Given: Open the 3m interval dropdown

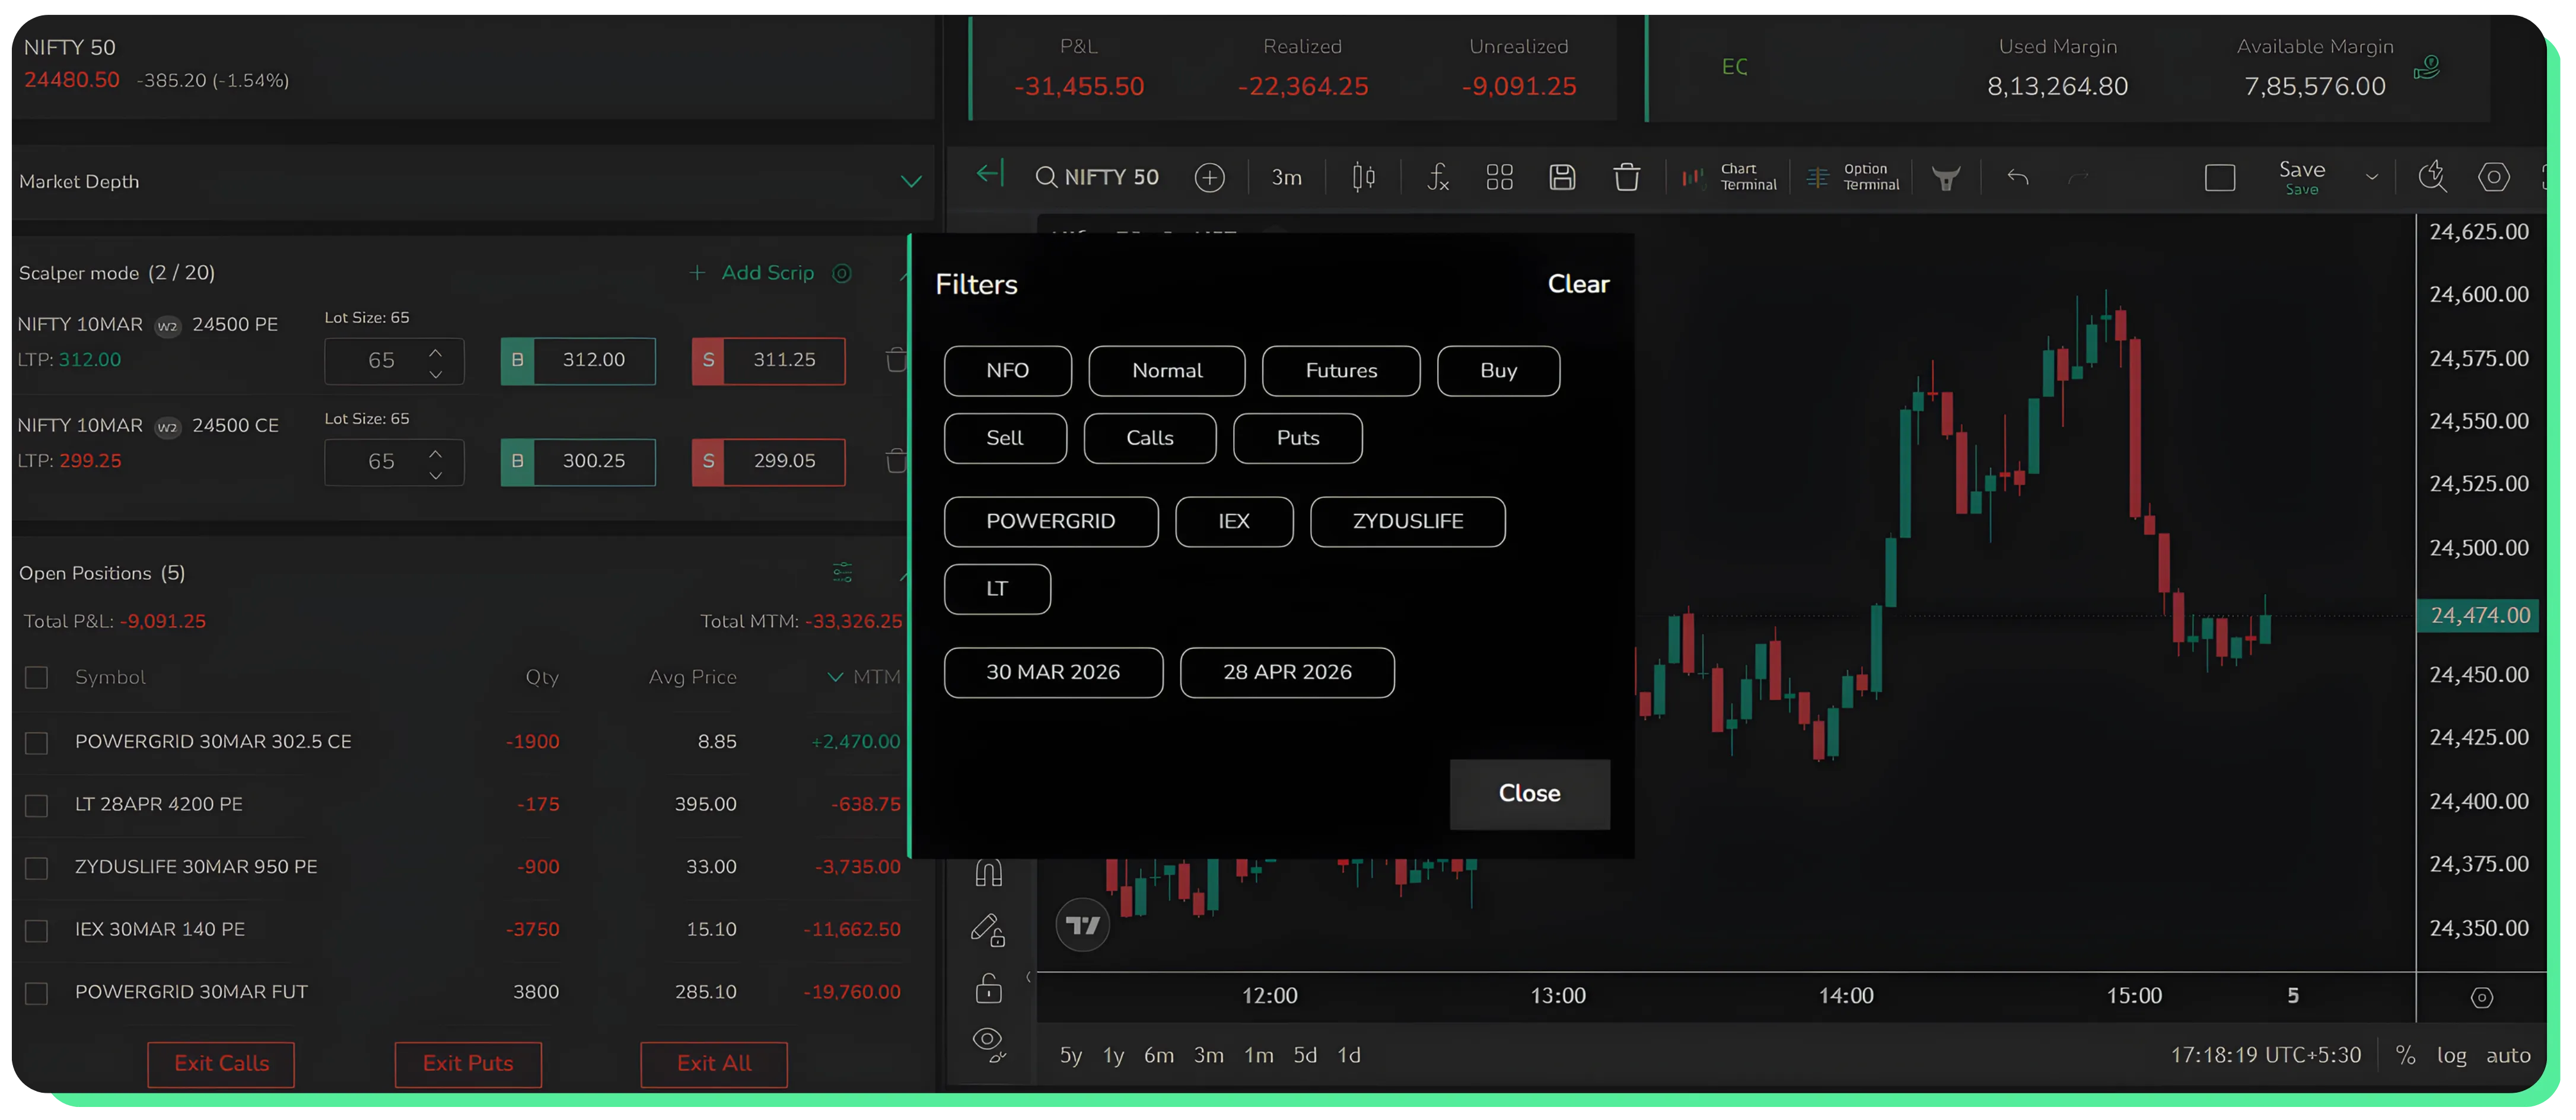Looking at the screenshot, I should click(1286, 177).
